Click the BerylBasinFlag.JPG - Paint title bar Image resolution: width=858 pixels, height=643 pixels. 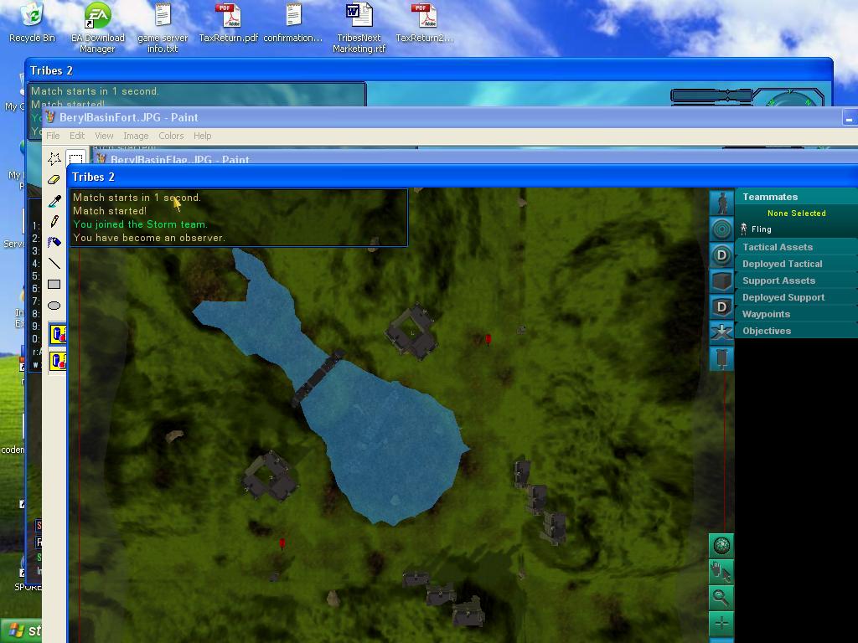[474, 158]
